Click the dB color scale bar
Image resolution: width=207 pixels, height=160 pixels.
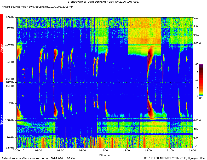201,79
